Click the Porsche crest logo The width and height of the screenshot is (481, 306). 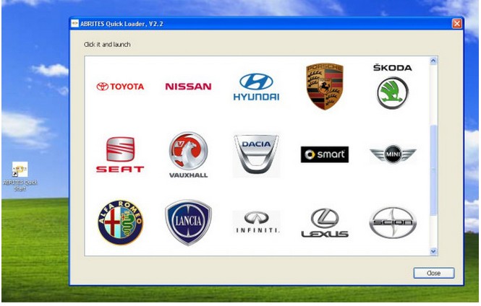pos(325,87)
